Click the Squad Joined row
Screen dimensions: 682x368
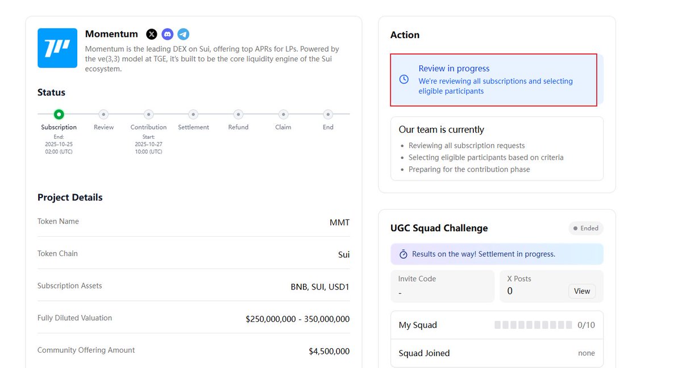497,353
